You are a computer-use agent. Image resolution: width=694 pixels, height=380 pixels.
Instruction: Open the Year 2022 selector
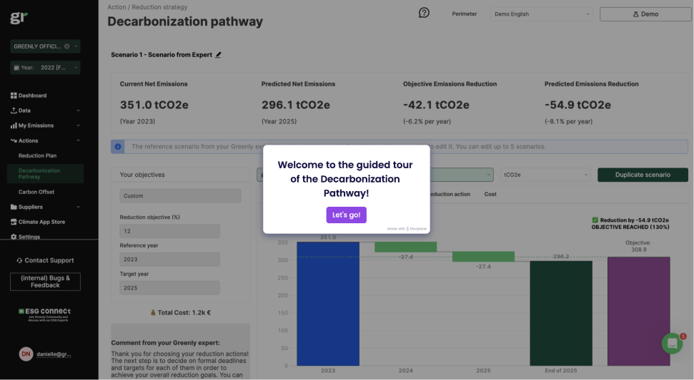(x=45, y=68)
